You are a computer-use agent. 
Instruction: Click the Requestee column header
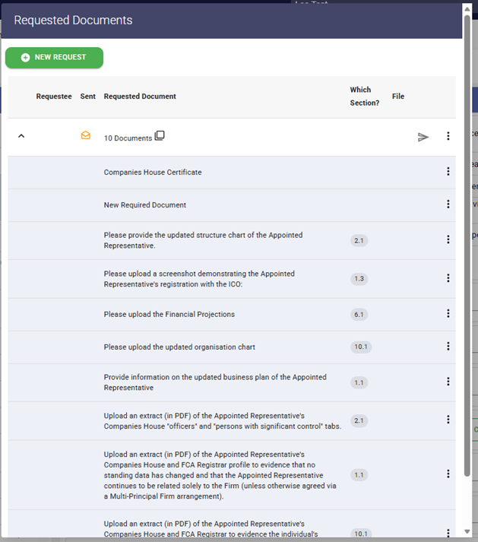(x=54, y=97)
